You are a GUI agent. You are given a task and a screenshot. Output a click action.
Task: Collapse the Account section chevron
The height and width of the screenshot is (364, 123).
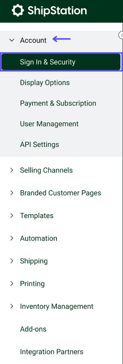(12, 41)
